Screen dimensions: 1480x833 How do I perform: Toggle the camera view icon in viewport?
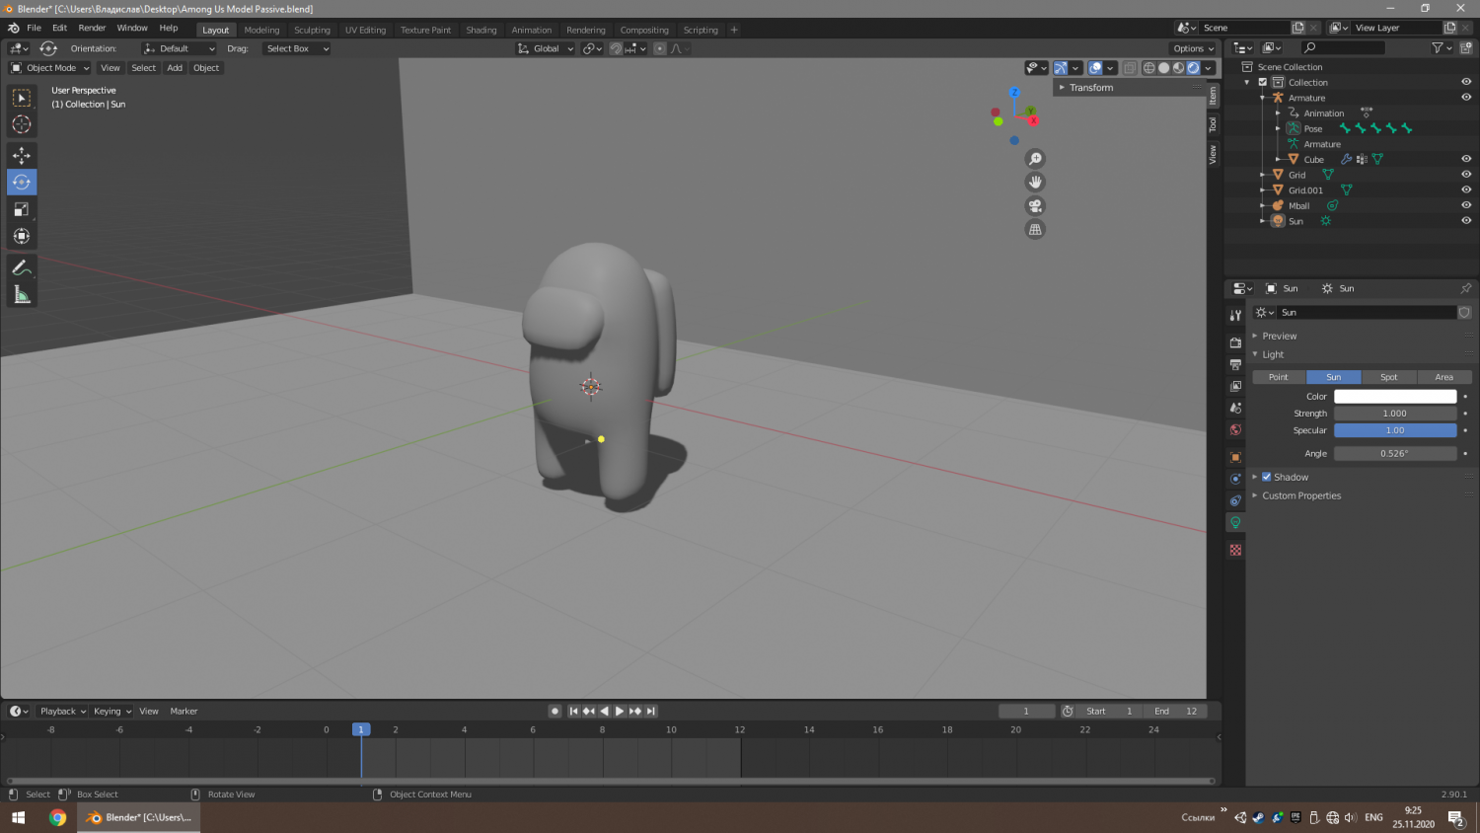click(1034, 205)
